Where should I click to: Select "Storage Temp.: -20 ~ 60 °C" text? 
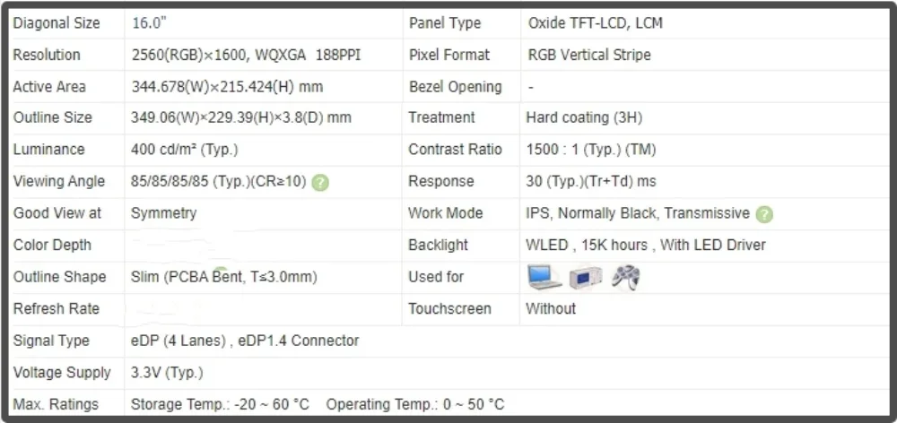(x=221, y=405)
